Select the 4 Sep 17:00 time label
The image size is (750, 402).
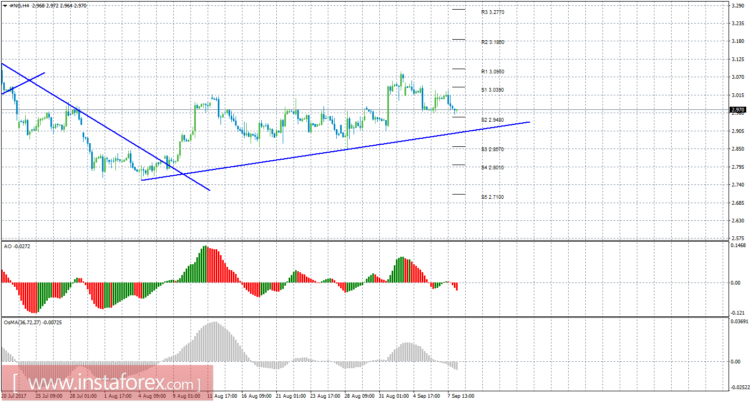[x=427, y=396]
